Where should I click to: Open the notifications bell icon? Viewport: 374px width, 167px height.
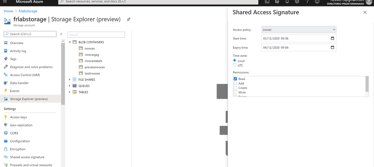(x=287, y=2)
